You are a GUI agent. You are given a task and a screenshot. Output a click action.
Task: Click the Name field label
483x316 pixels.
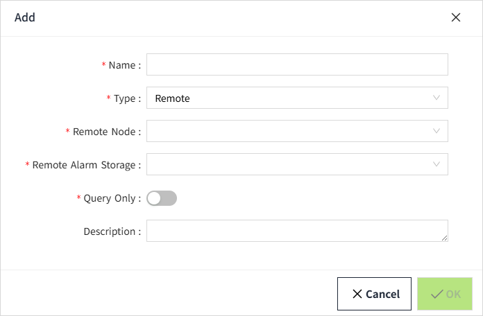tap(124, 65)
